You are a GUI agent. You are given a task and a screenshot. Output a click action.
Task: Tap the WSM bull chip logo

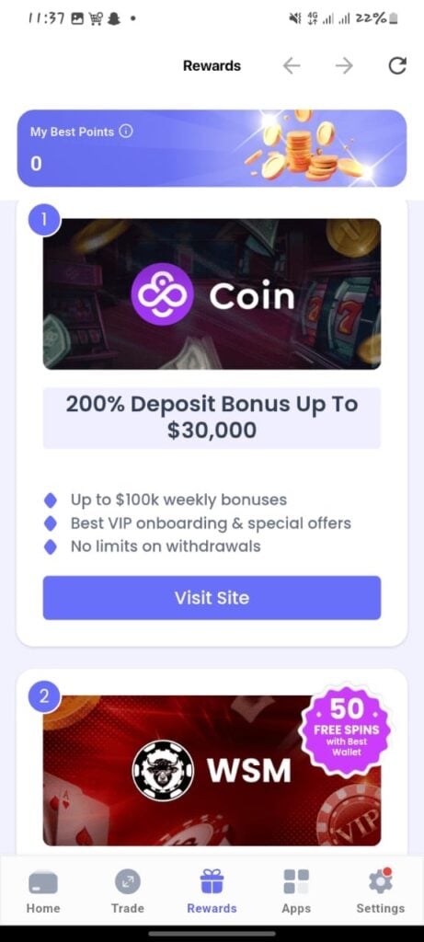click(x=163, y=770)
